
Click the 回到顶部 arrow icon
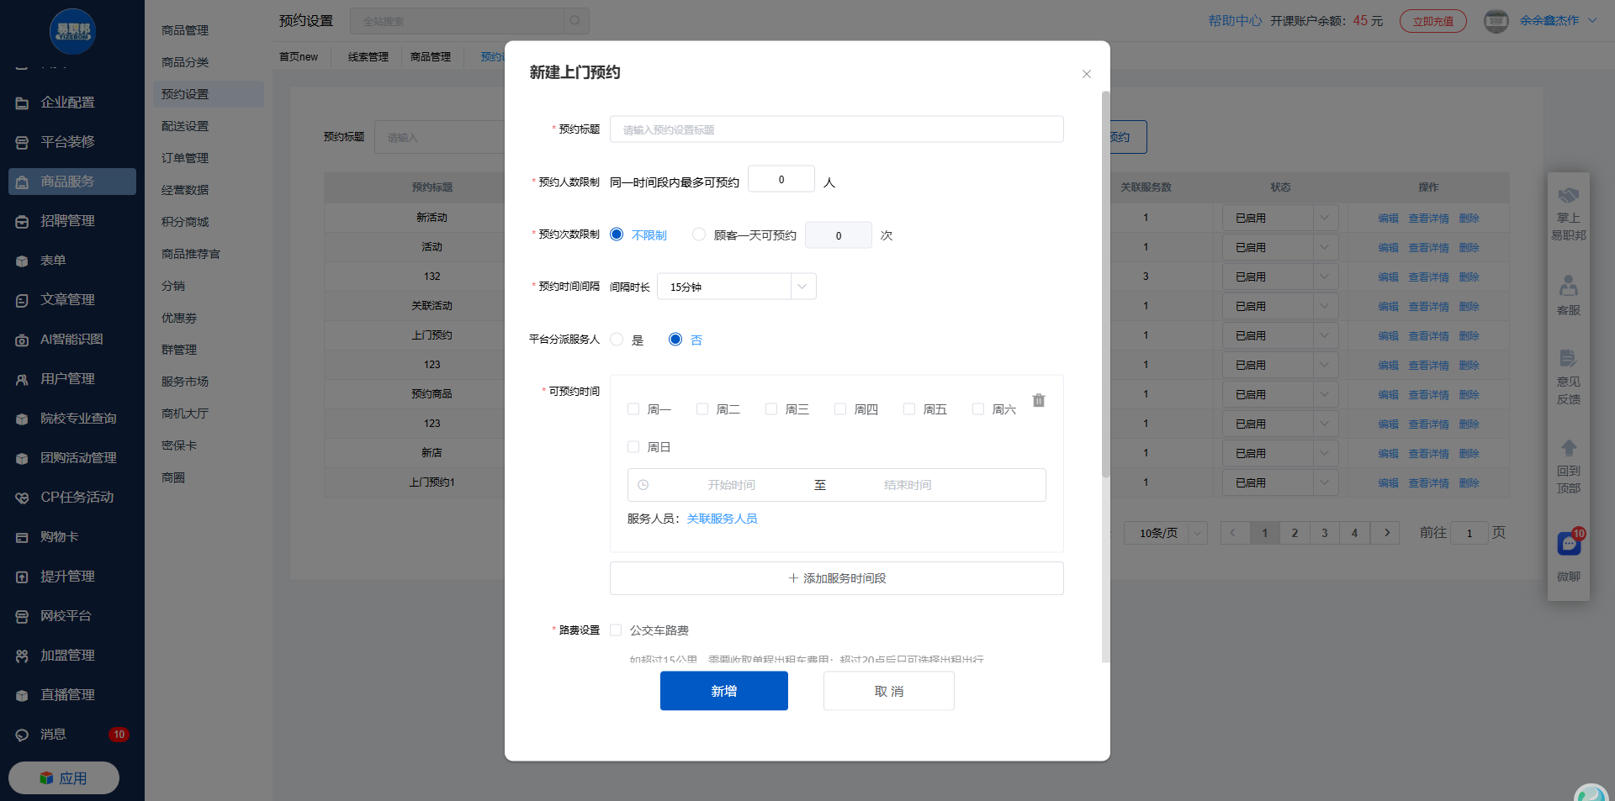pyautogui.click(x=1569, y=449)
